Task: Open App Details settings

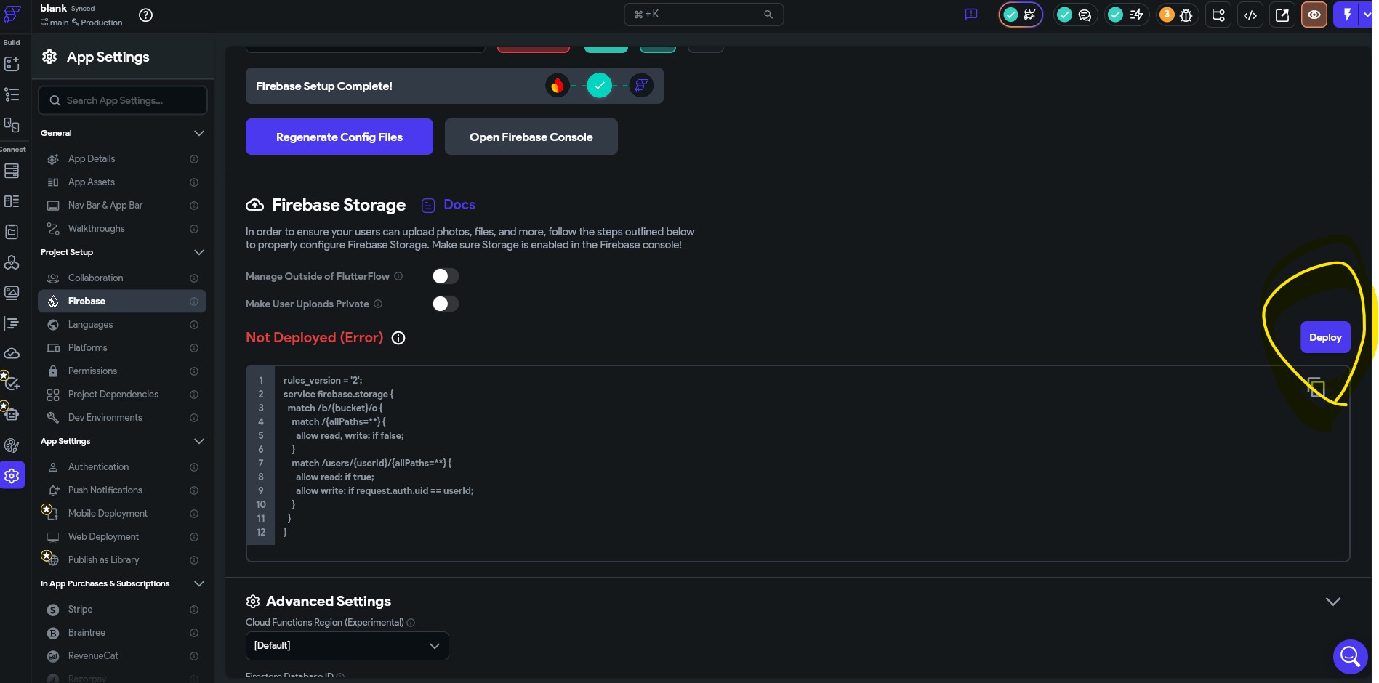Action: tap(122, 159)
